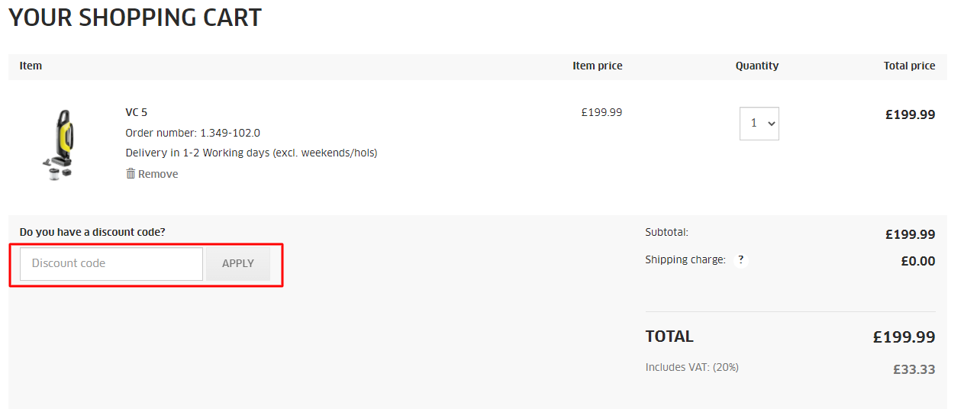Click the VC 5 vacuum product image
The image size is (964, 409).
point(59,143)
